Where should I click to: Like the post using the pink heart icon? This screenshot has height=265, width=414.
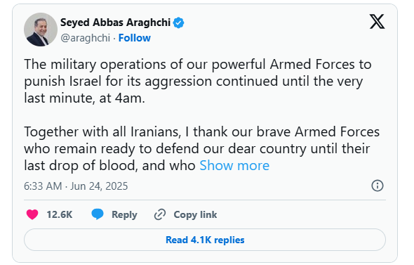pos(32,214)
